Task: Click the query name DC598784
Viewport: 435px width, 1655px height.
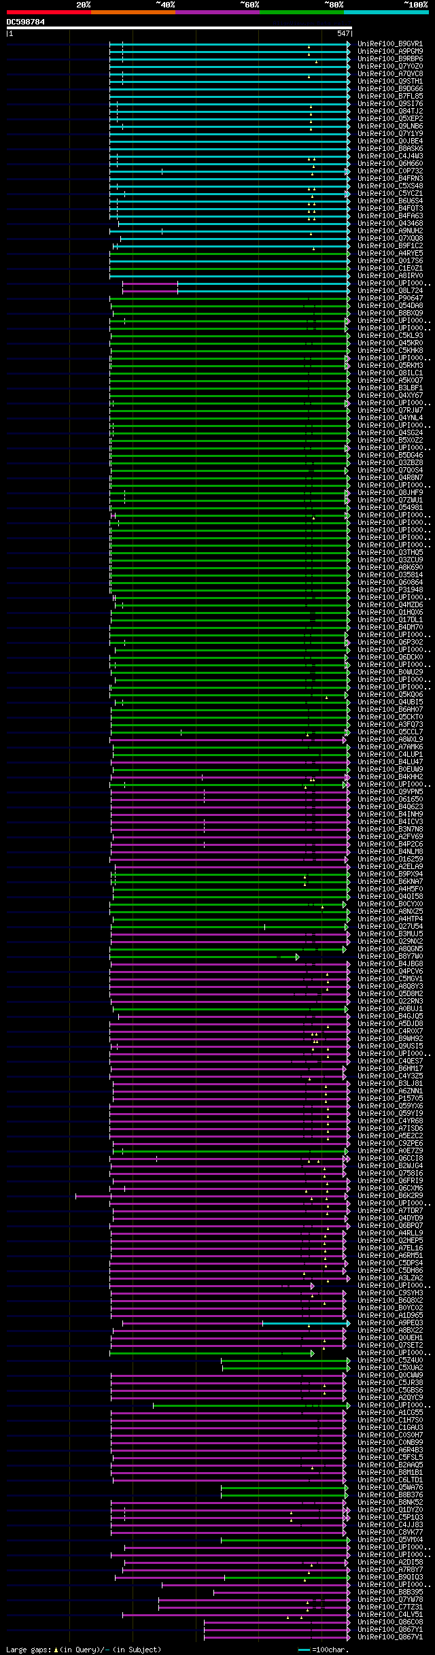Action: (26, 22)
